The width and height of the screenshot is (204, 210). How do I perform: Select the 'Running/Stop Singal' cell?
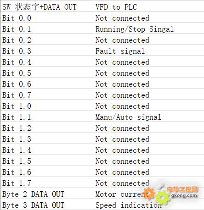coord(149,28)
